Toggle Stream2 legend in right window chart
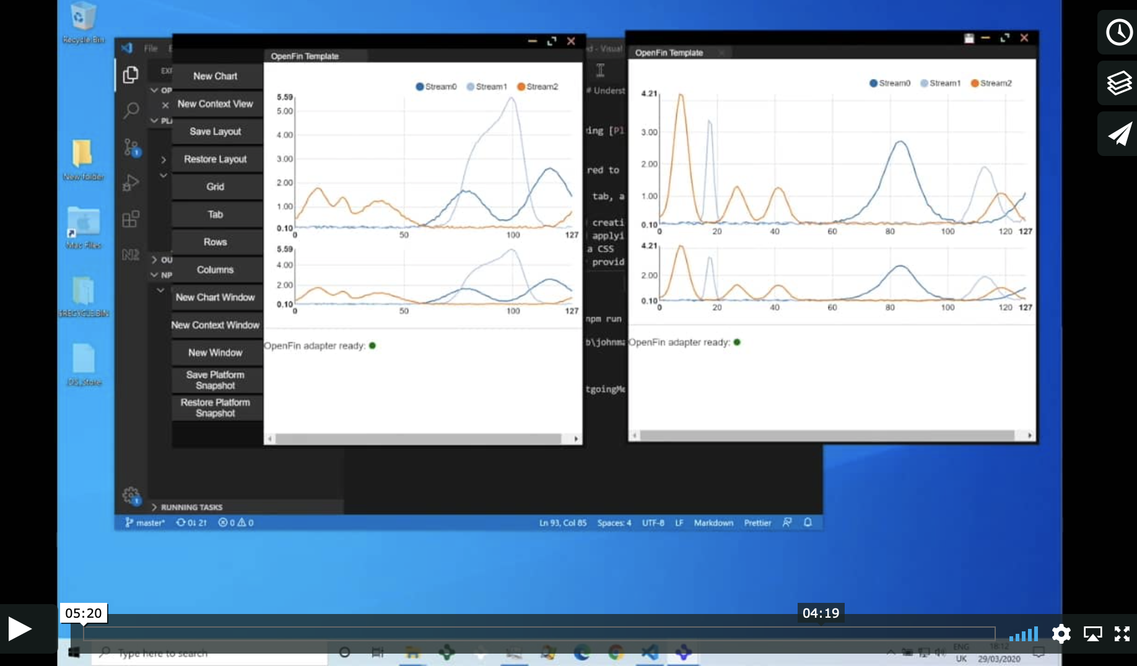Viewport: 1137px width, 666px height. (991, 83)
